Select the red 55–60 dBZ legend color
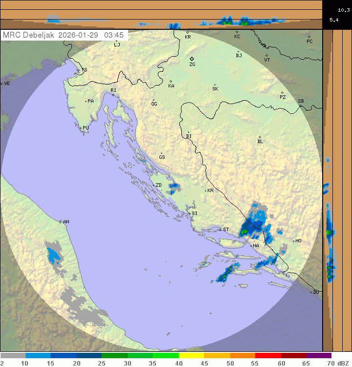Screen dimensions: 352x367 click(x=268, y=356)
